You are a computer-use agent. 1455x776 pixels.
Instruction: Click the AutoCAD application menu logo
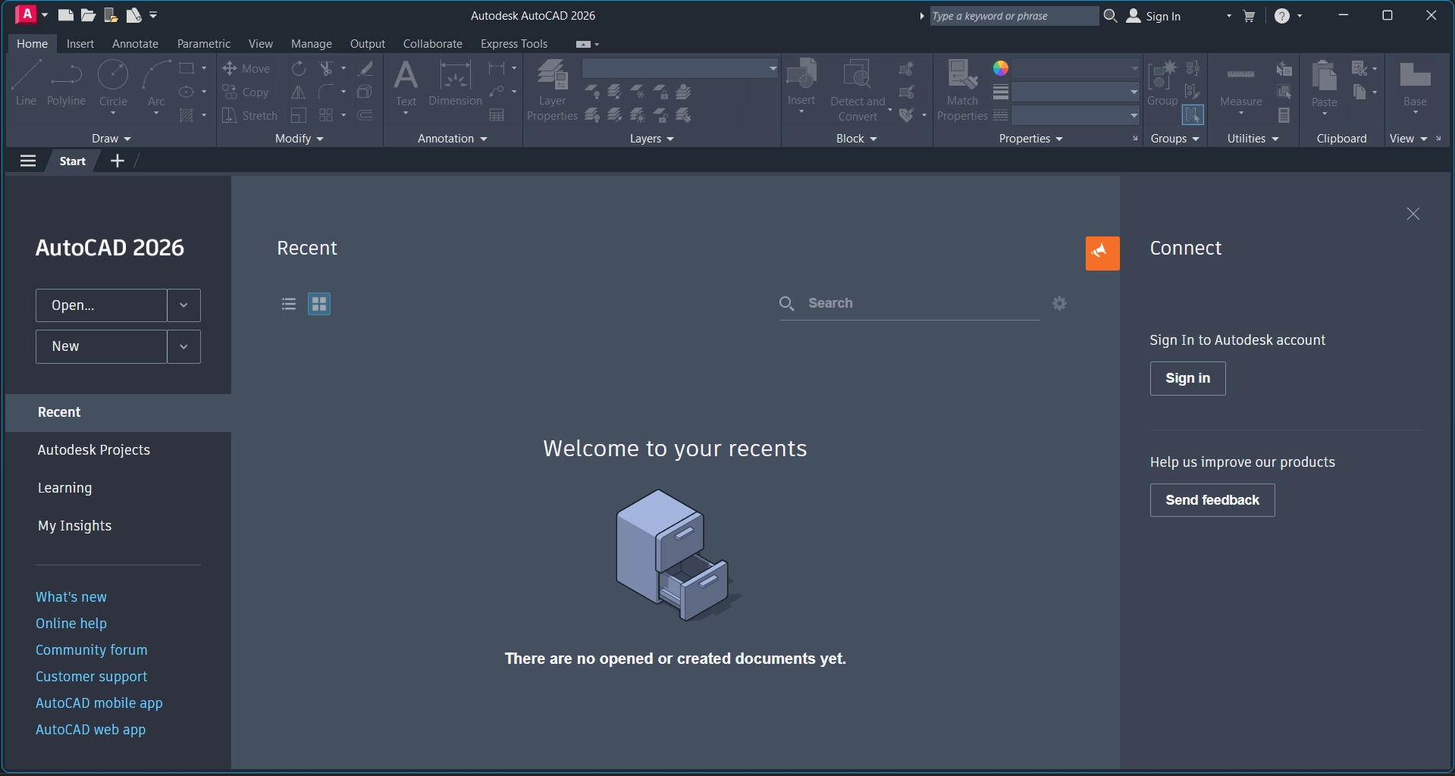click(26, 14)
